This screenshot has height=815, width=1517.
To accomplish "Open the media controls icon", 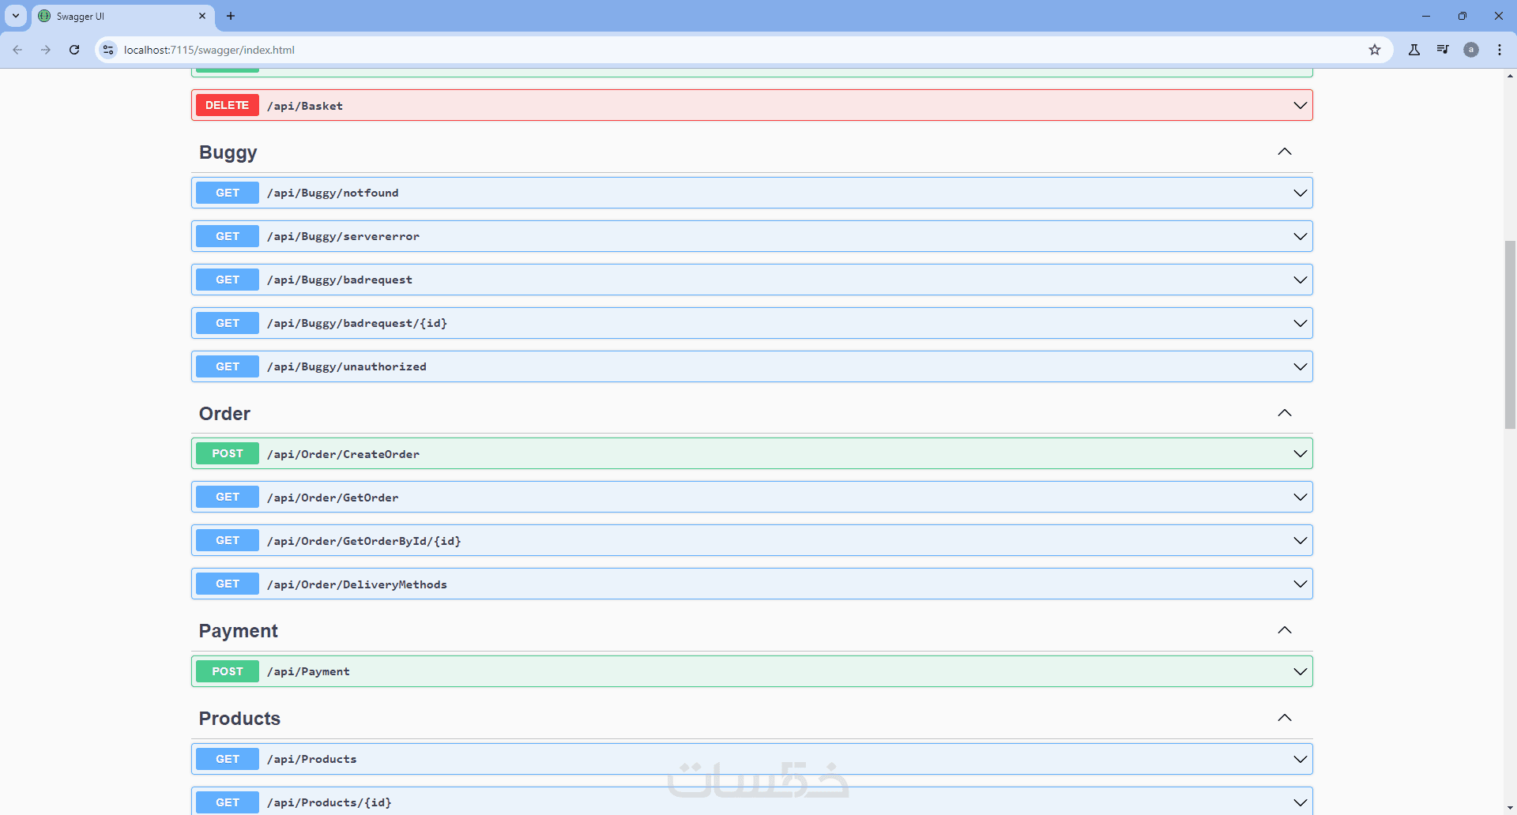I will point(1443,50).
